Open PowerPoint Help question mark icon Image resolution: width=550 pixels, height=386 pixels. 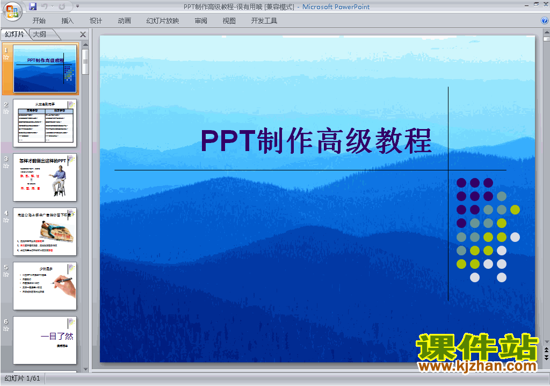(545, 20)
